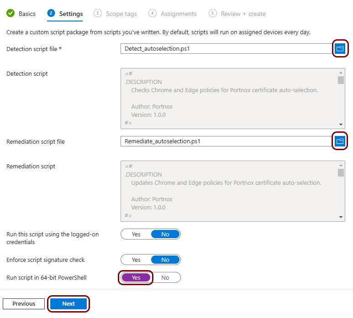This screenshot has width=353, height=318.
Task: Click the green checkmark Basics step icon
Action: 11,13
